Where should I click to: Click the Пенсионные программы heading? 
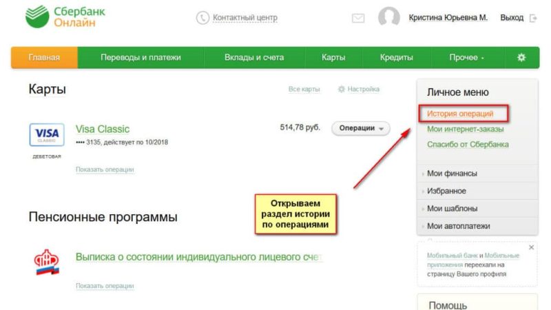click(x=103, y=217)
